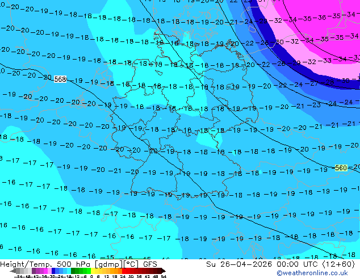Click the 568 height contour label
The height and width of the screenshot is (278, 360).
click(x=60, y=79)
